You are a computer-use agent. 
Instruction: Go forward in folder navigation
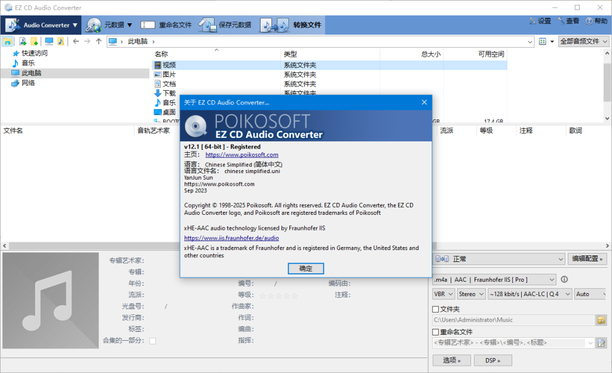click(x=87, y=41)
